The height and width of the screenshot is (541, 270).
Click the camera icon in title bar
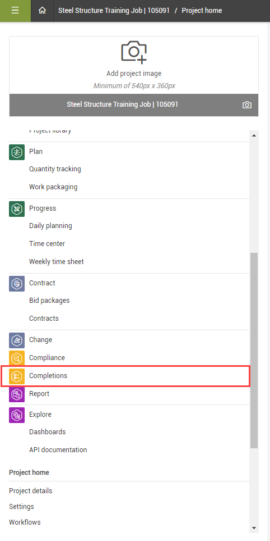247,105
